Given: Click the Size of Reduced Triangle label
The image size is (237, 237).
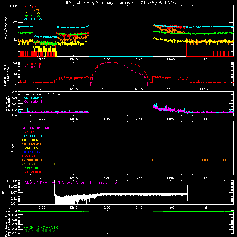Looking at the screenshot, I should tap(75, 183).
